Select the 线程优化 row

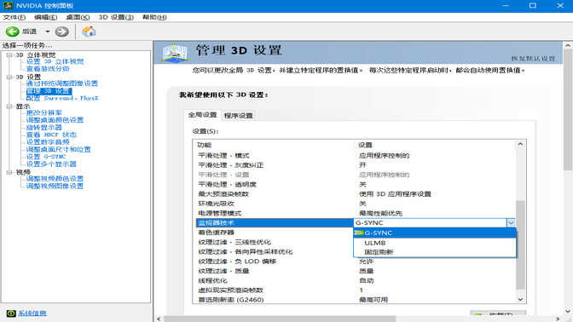356,280
